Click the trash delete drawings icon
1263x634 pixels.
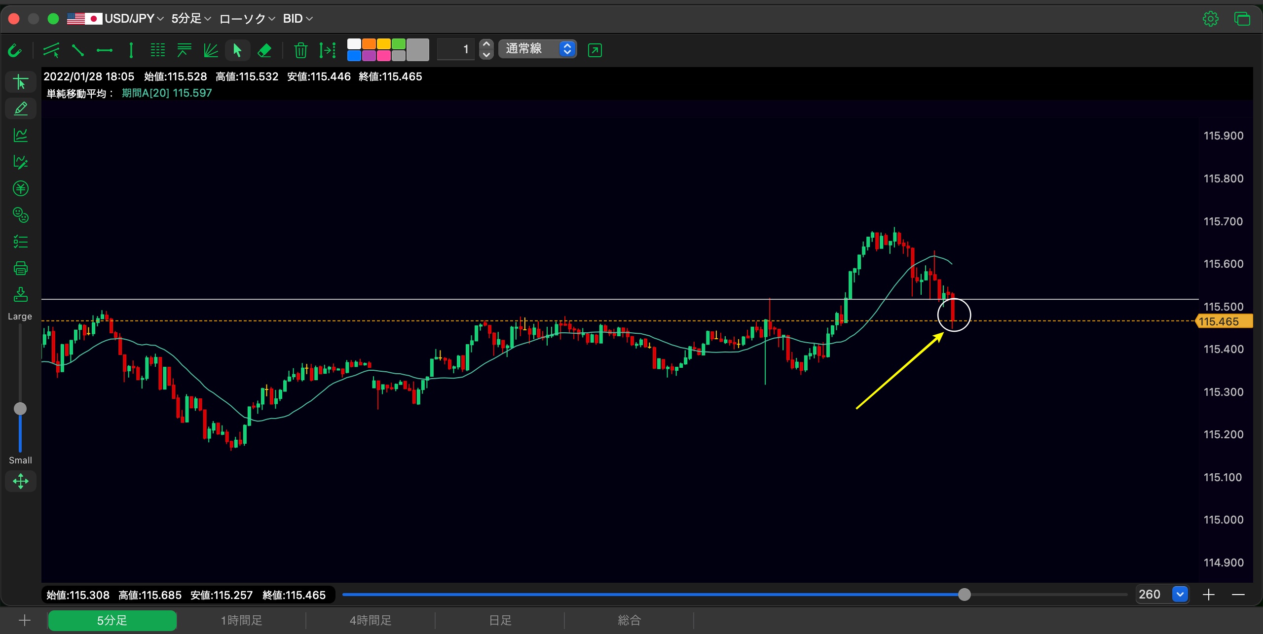[x=300, y=50]
